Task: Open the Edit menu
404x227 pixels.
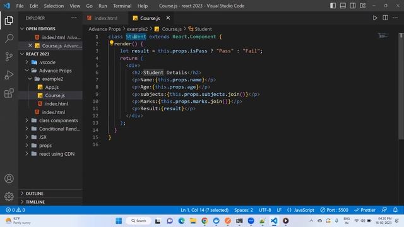Action: (33, 6)
